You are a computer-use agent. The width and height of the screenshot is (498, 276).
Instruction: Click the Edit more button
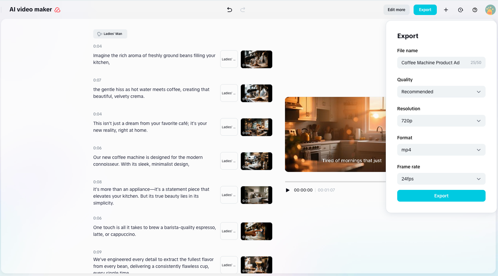pos(396,10)
